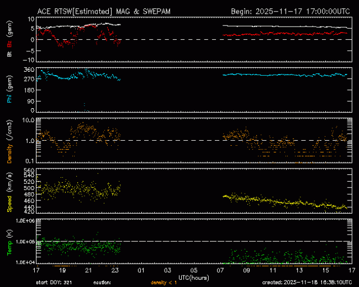Click the '5' tick on the Bt axis
Image resolution: width=359 pixels, height=287 pixels.
pos(33,29)
